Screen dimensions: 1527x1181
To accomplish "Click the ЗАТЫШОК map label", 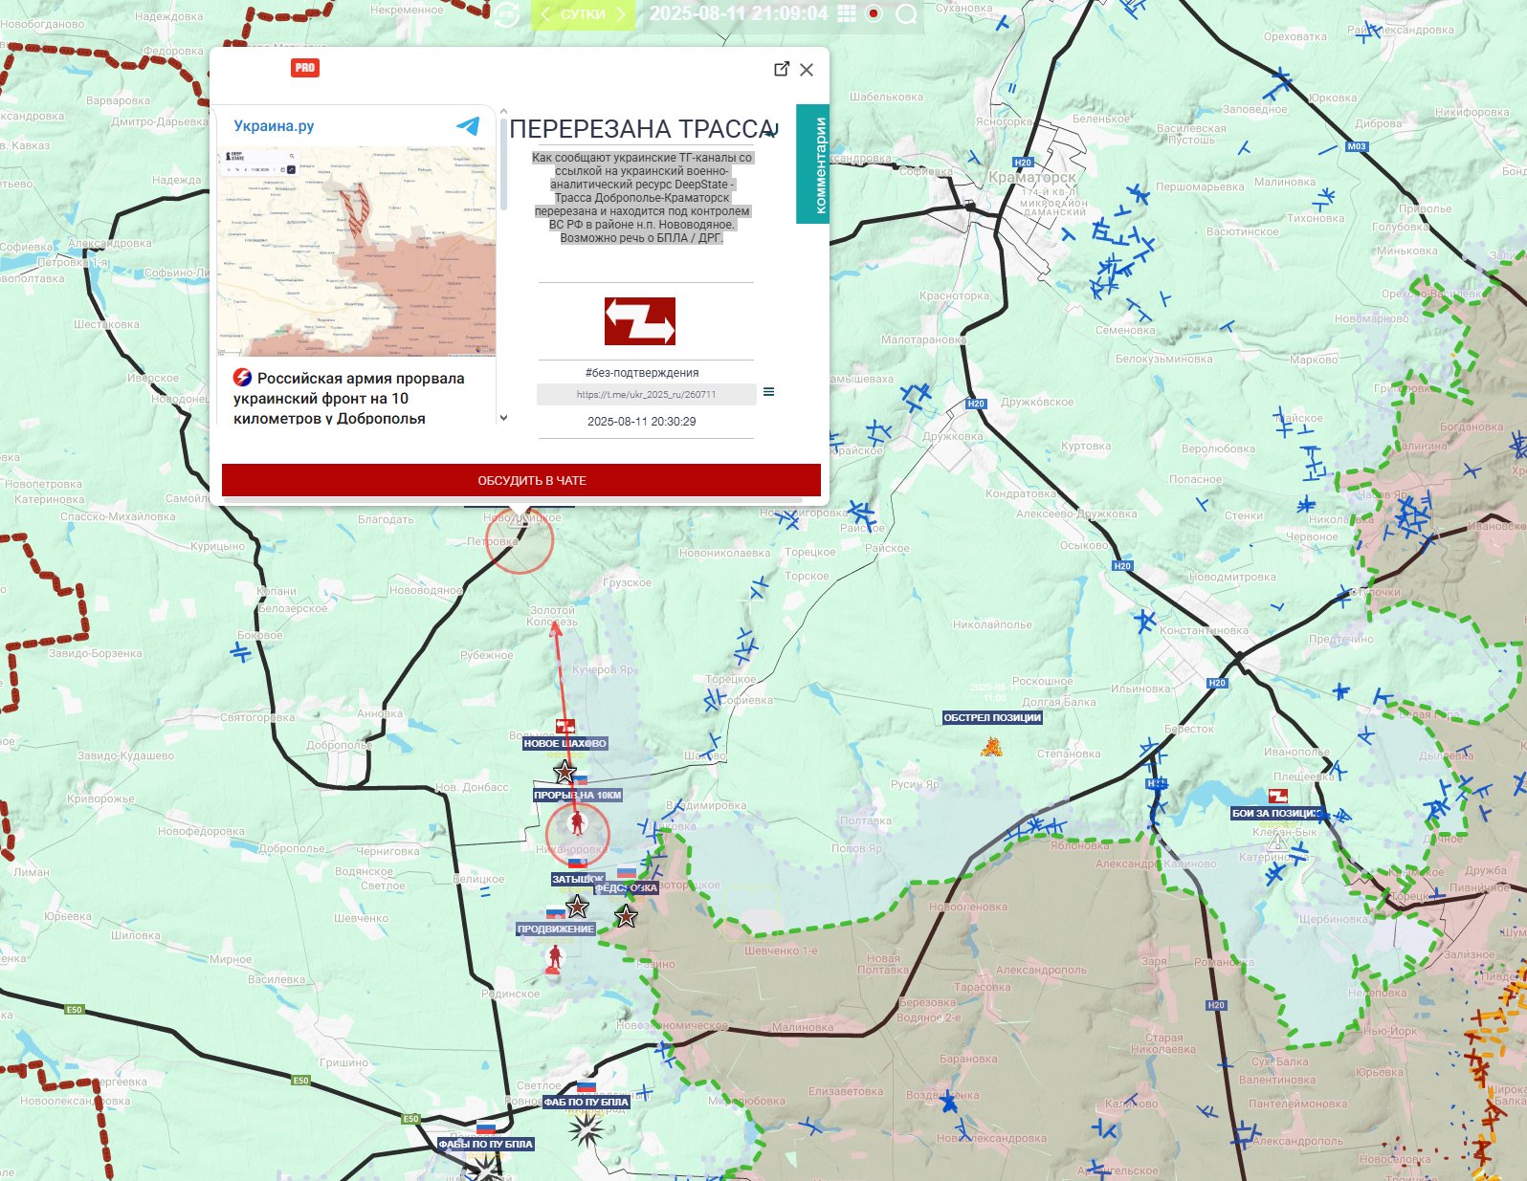I will pos(578,879).
